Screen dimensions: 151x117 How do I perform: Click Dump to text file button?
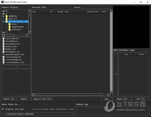pos(43,99)
